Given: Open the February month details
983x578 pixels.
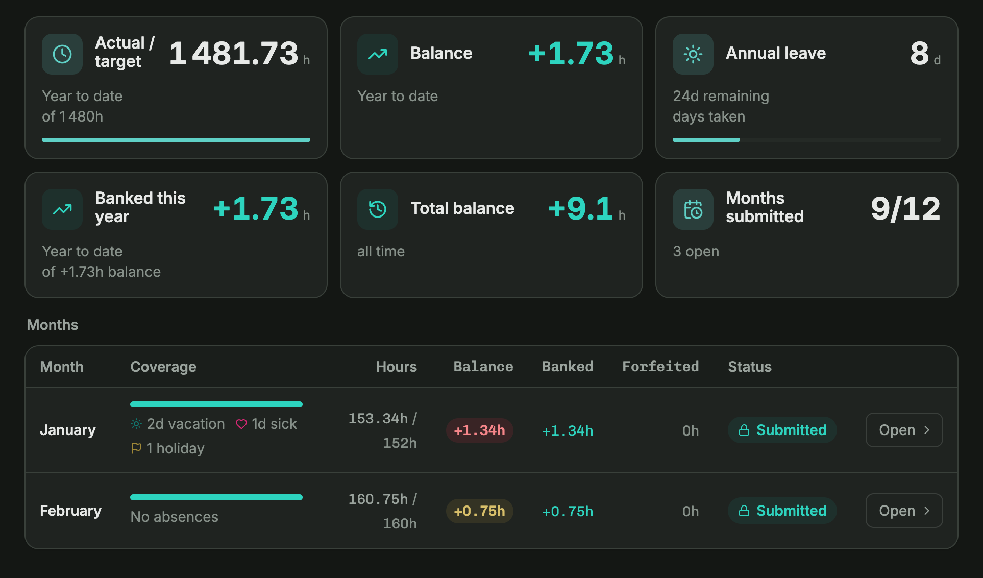Looking at the screenshot, I should click(x=904, y=511).
